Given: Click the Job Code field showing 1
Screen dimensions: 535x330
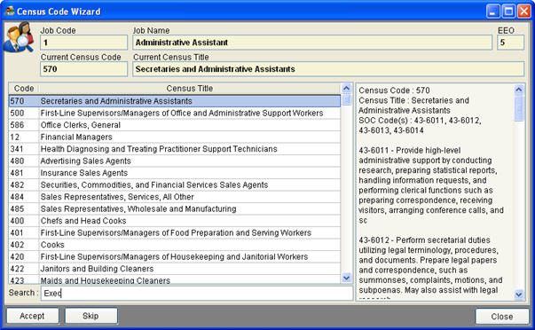Looking at the screenshot, I should coord(84,43).
